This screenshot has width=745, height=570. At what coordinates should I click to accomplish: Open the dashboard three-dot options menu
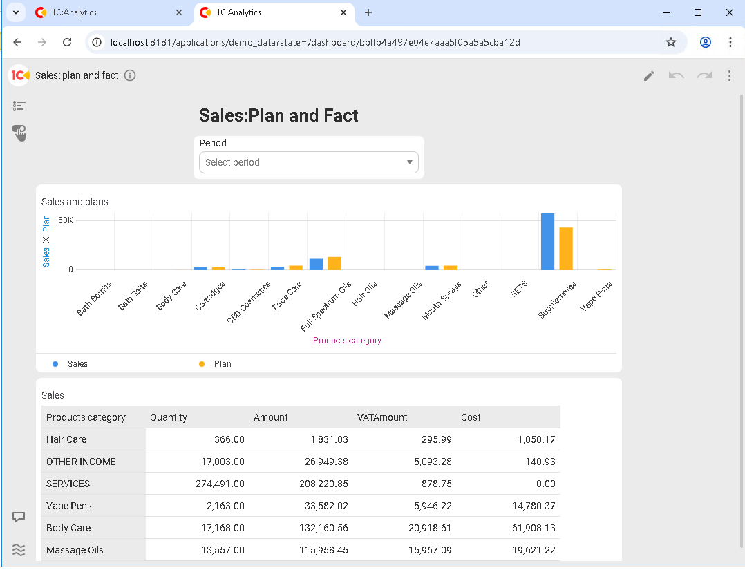coord(729,75)
